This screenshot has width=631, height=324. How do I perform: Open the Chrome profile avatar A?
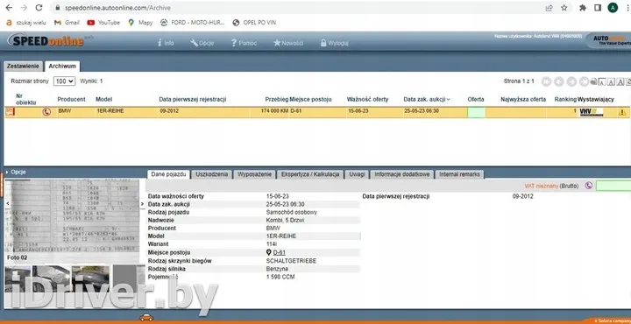tap(613, 8)
